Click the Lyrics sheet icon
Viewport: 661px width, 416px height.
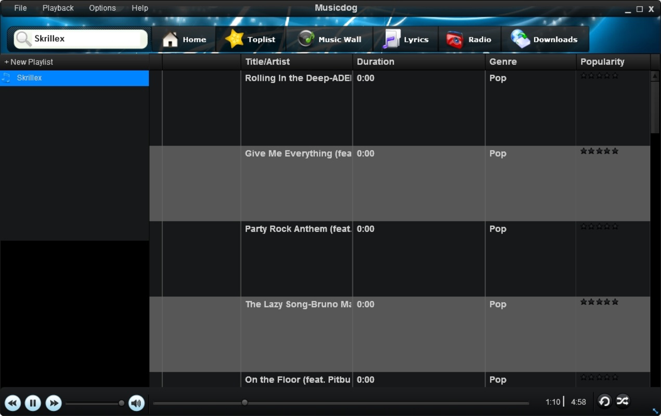tap(391, 40)
